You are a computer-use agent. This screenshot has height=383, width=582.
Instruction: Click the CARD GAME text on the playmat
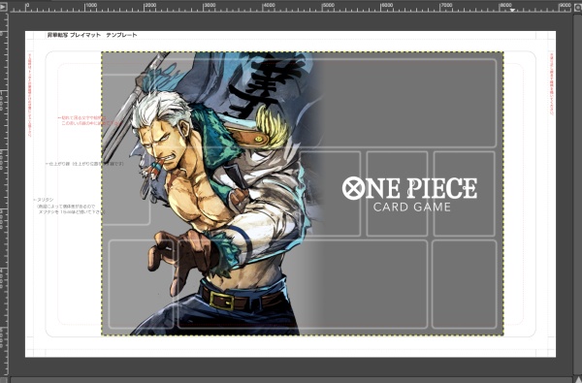click(x=411, y=207)
